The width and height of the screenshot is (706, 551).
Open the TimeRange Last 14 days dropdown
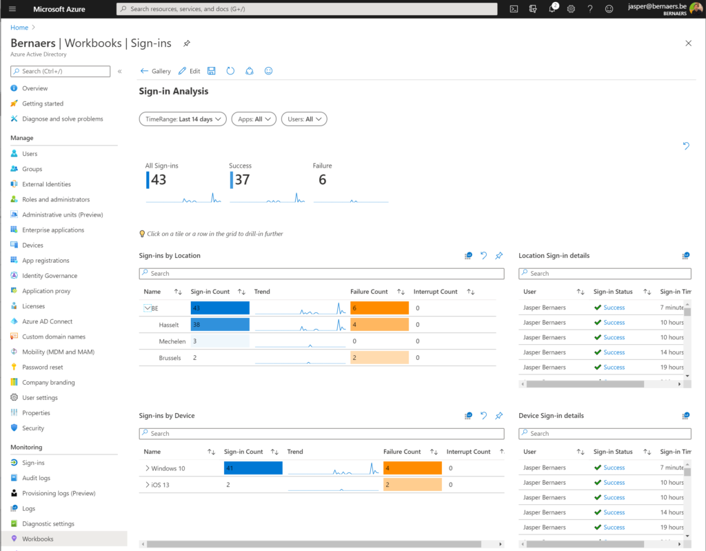click(183, 119)
